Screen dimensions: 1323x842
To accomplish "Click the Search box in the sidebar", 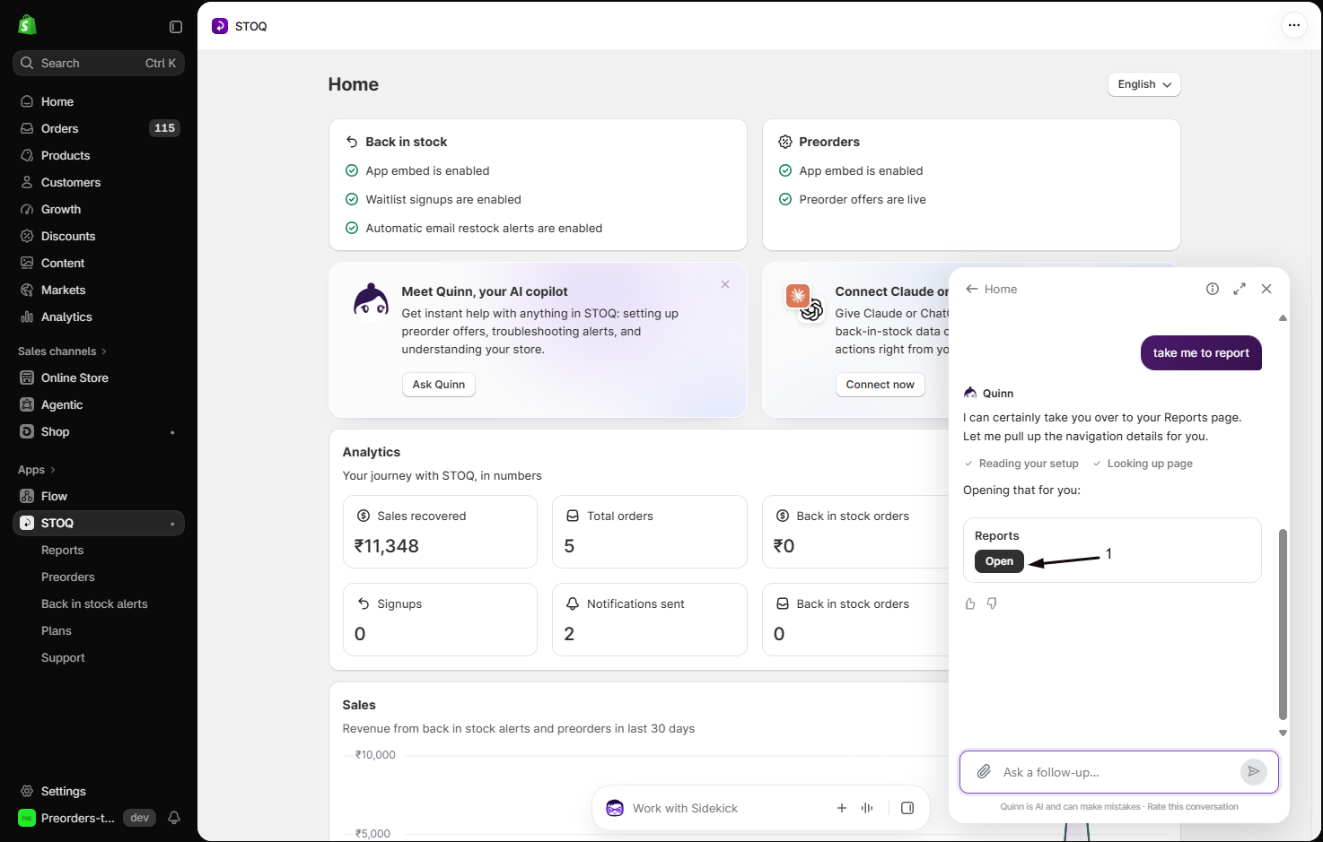I will [x=99, y=63].
